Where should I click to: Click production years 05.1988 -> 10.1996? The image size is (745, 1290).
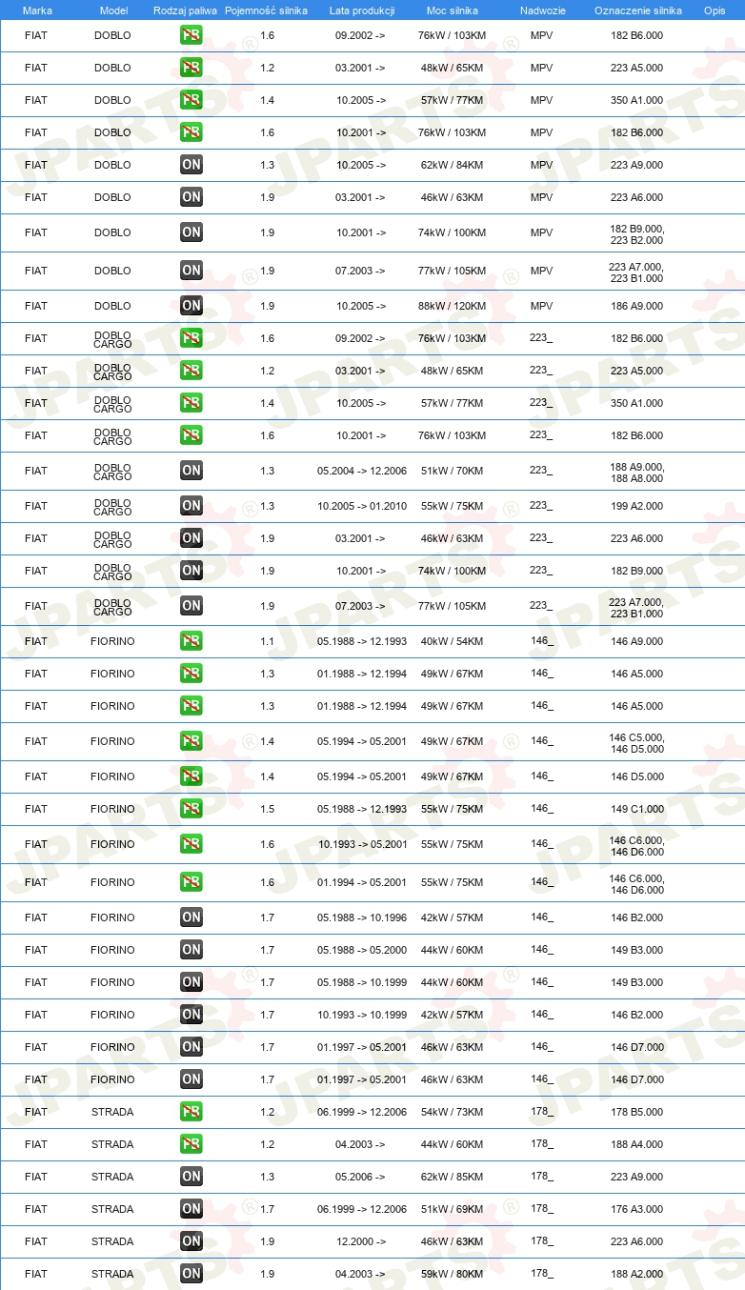[x=362, y=917]
